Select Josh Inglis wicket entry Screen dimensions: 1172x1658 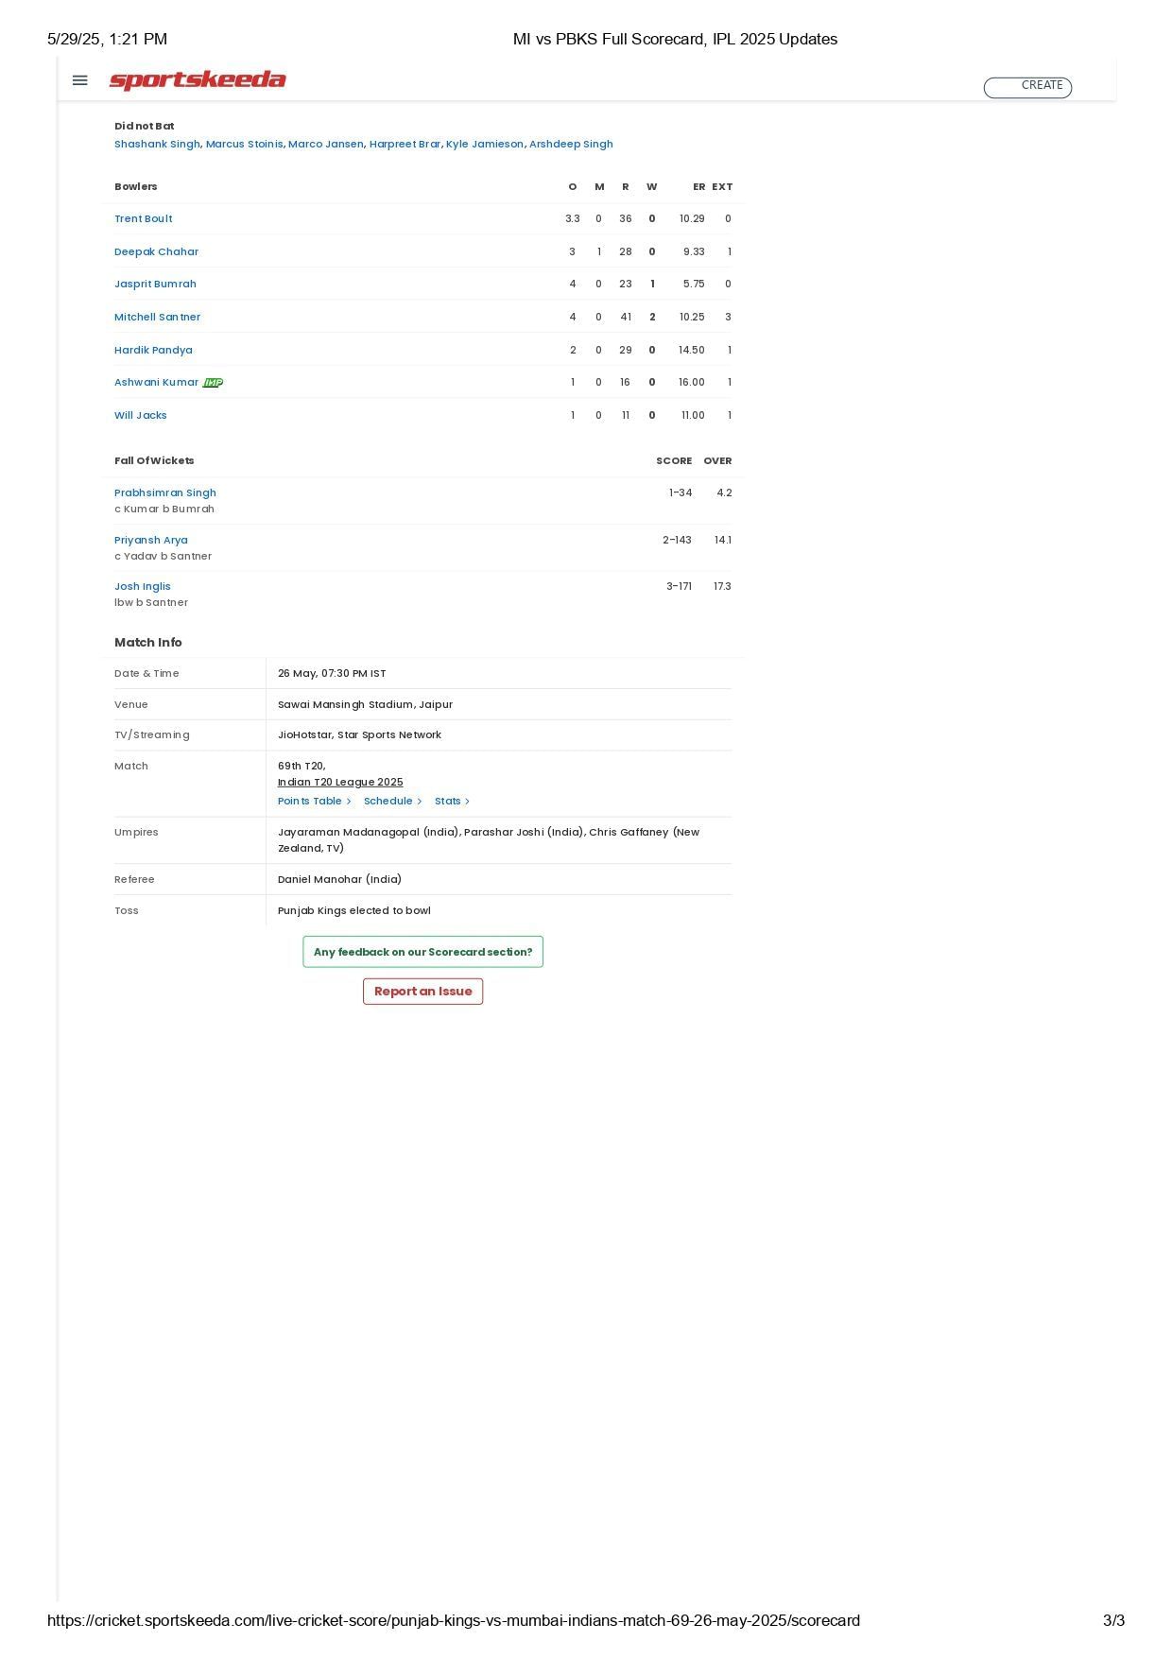pos(143,587)
